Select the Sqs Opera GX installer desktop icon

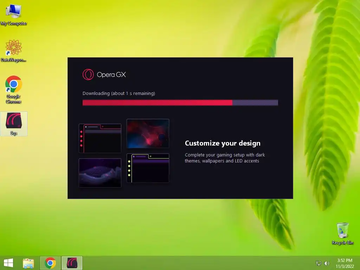14,124
